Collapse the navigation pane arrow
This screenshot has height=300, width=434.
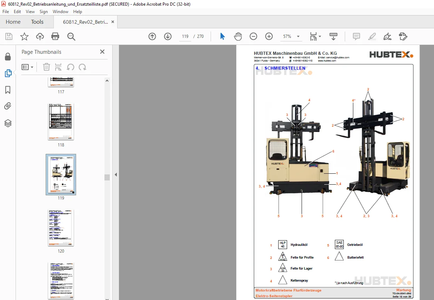(115, 174)
